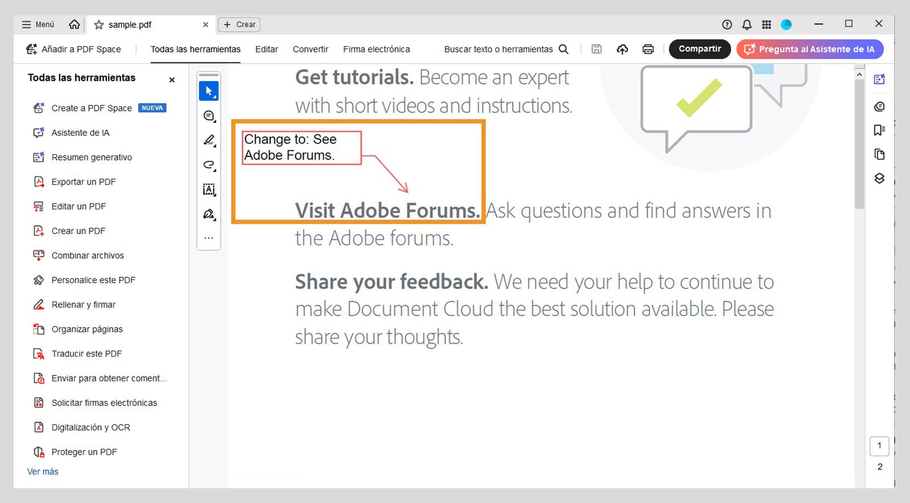The width and height of the screenshot is (910, 503).
Task: Open the layers panel icon
Action: coord(879,179)
